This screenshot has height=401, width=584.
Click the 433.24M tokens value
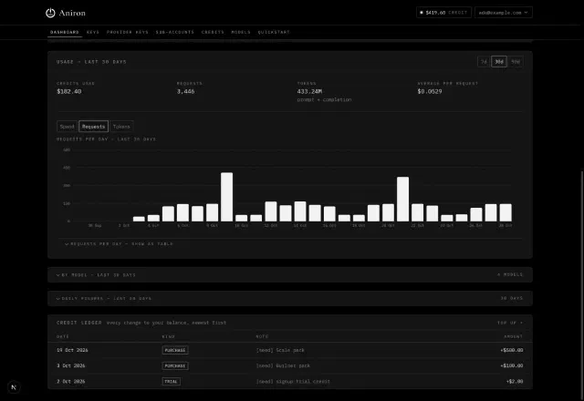pos(309,91)
